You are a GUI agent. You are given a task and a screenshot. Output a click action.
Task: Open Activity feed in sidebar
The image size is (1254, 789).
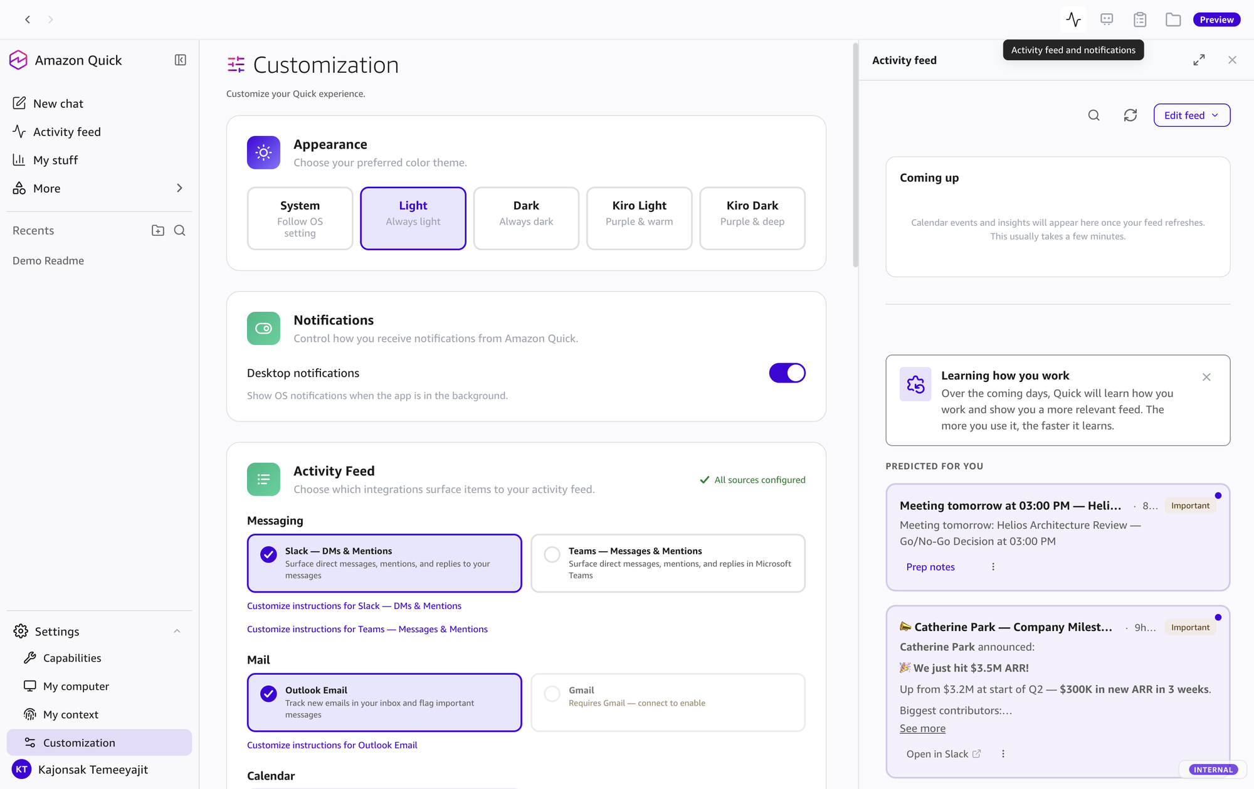tap(99, 132)
